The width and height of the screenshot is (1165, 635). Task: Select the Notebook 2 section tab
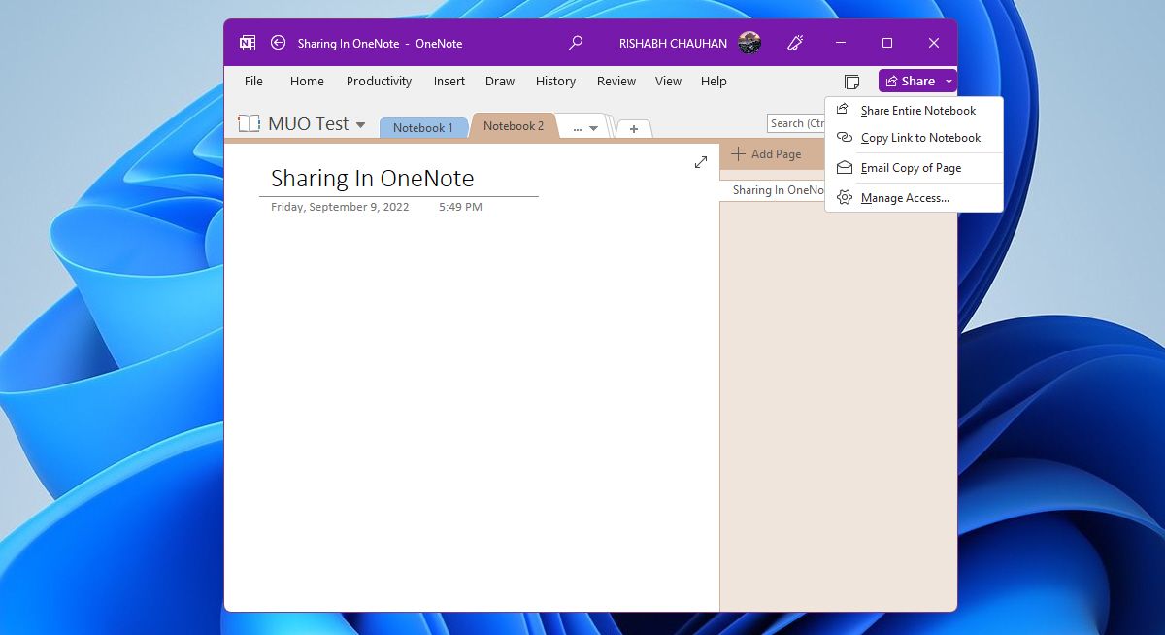tap(514, 125)
